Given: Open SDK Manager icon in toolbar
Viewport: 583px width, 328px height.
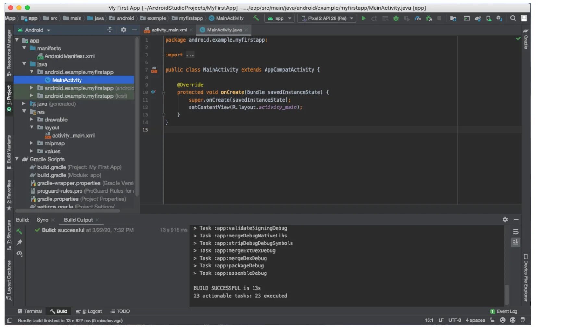Looking at the screenshot, I should click(499, 18).
